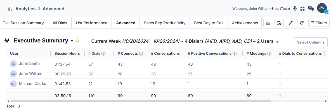Click info icon beside # Connects
The image size is (331, 110).
pos(141,54)
